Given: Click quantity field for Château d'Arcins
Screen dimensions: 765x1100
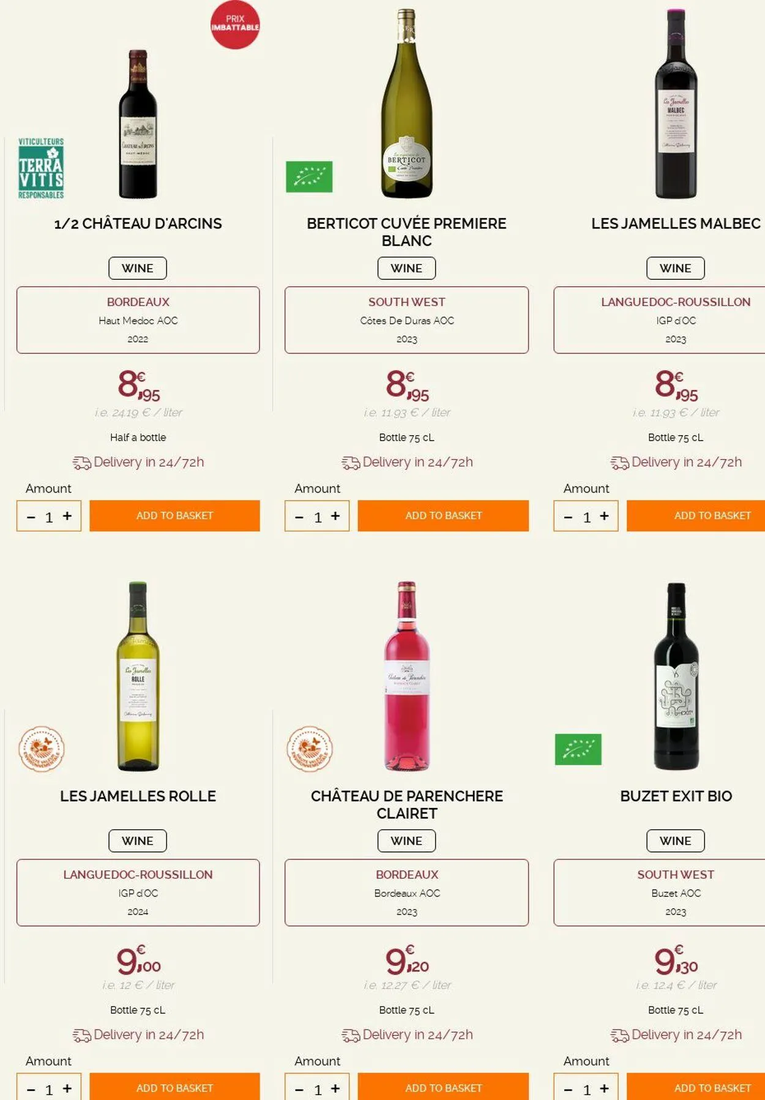Looking at the screenshot, I should (x=49, y=517).
